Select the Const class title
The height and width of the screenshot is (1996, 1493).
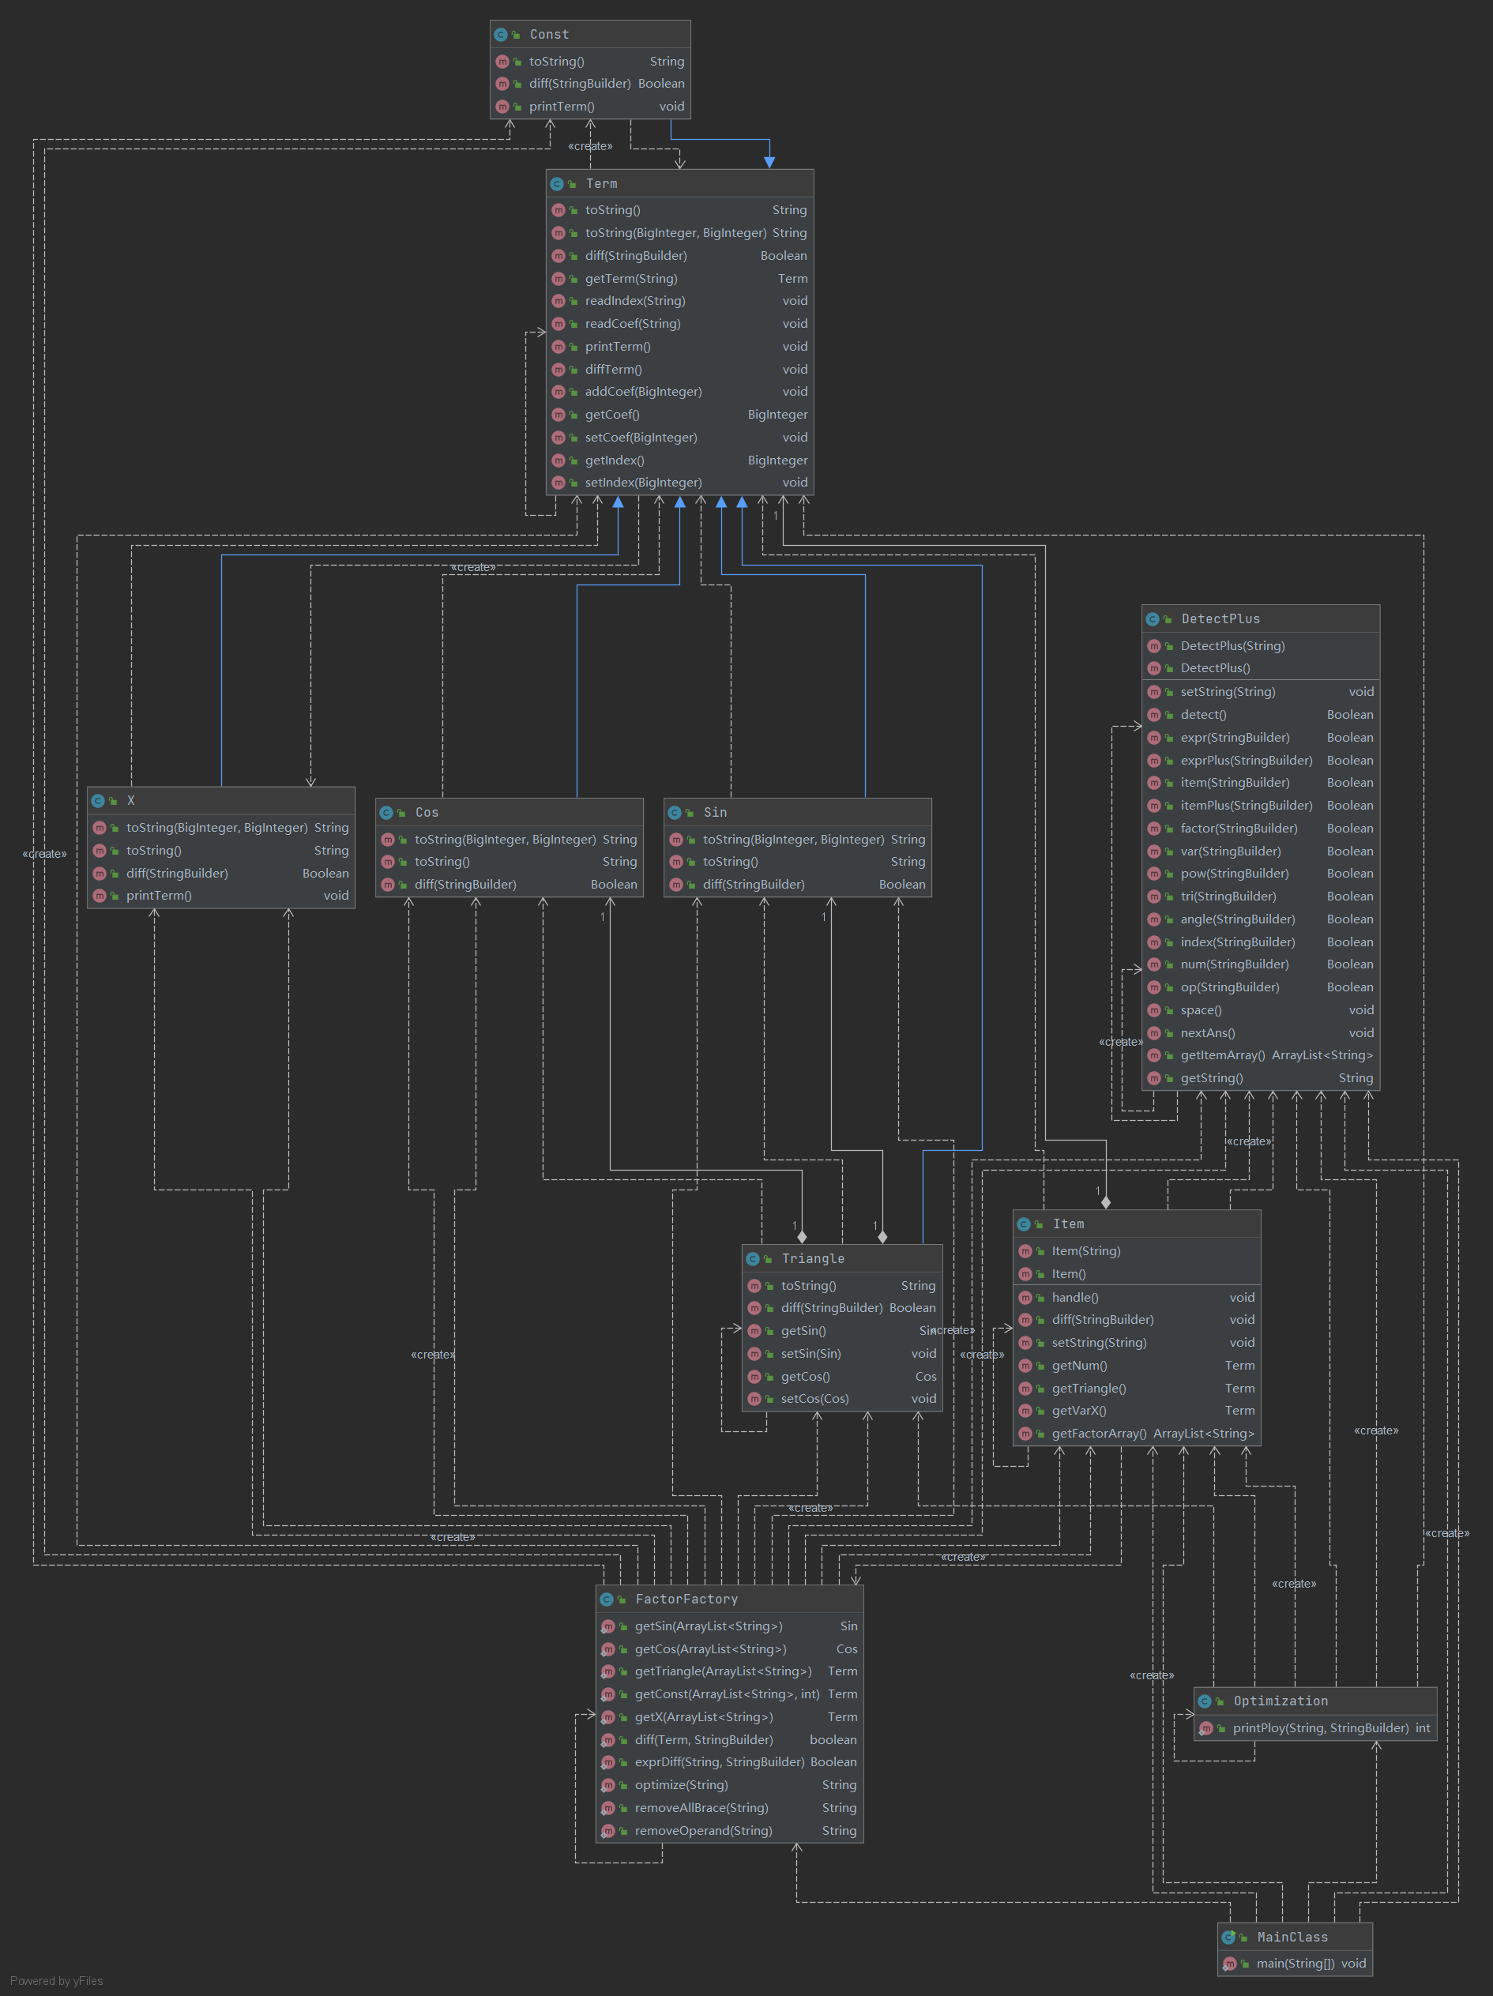549,34
